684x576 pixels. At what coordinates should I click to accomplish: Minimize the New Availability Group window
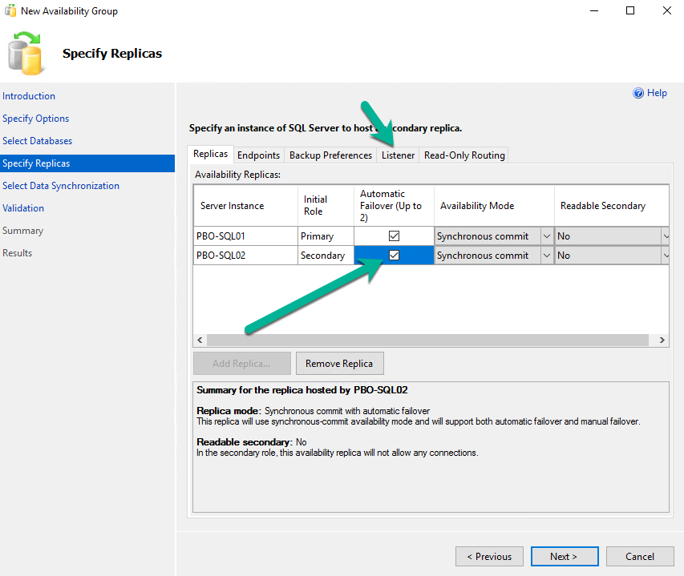(x=594, y=10)
